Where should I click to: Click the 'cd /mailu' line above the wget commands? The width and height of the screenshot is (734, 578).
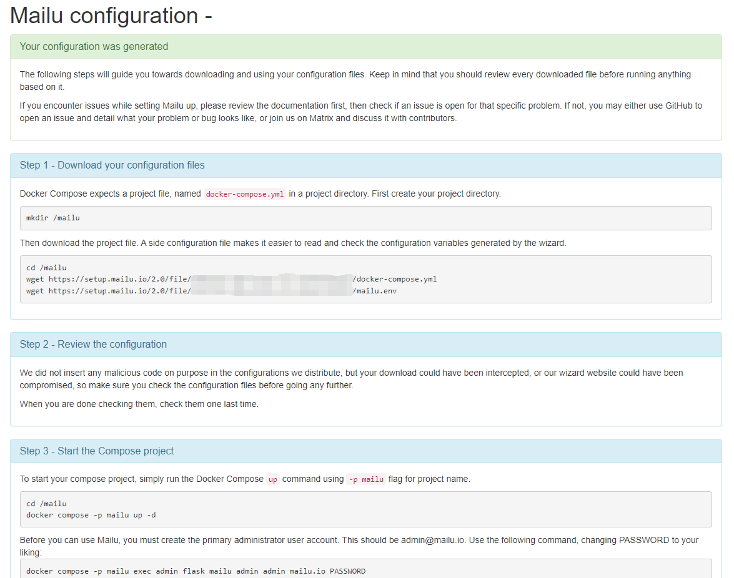[46, 268]
